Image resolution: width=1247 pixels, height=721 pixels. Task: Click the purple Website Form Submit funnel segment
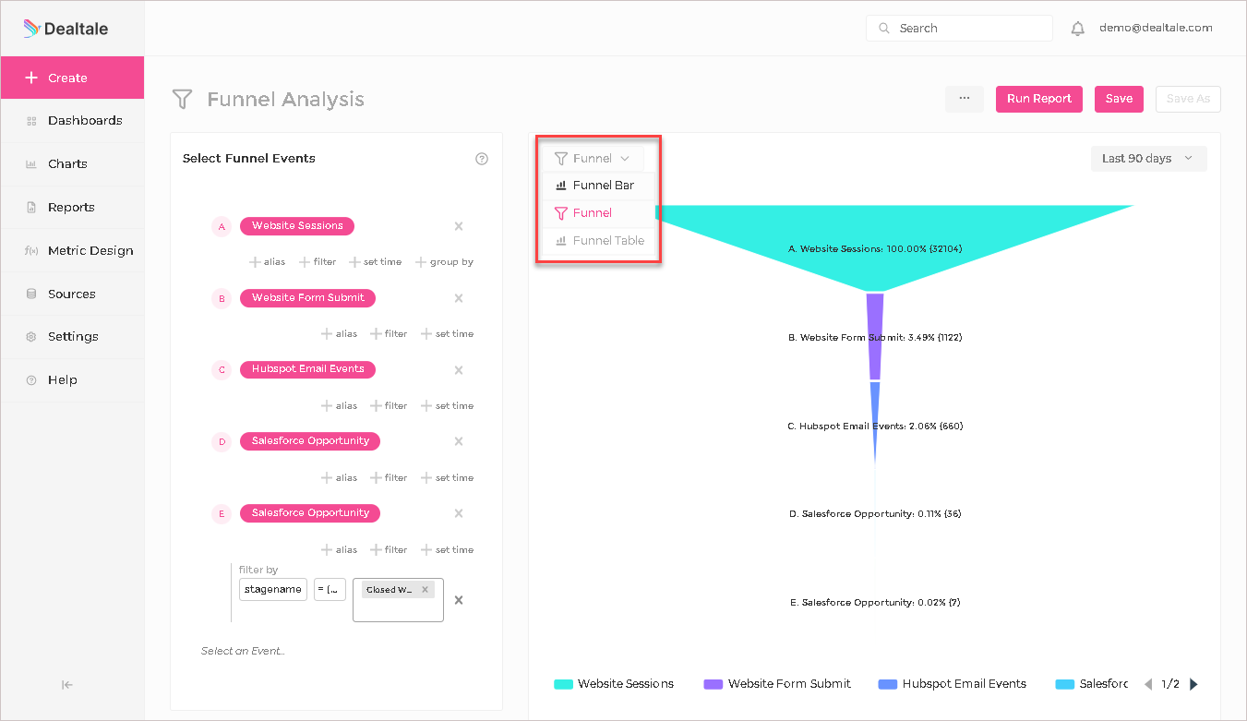click(x=875, y=336)
